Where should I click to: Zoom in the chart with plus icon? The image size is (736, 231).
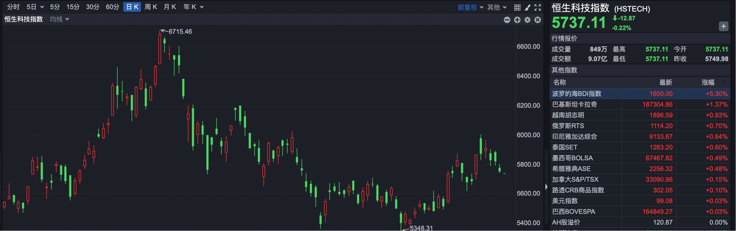[x=517, y=20]
